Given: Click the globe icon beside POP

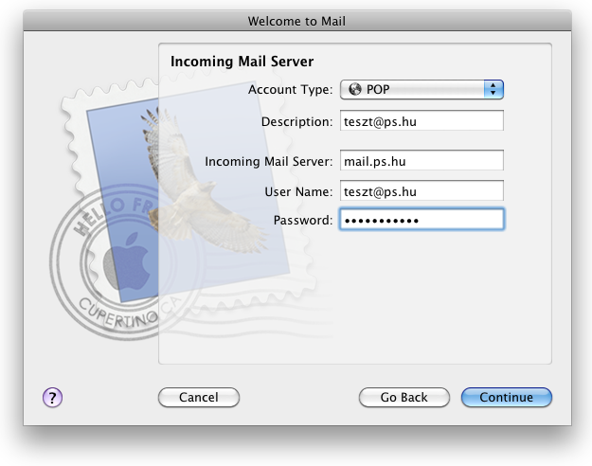Looking at the screenshot, I should coord(355,89).
